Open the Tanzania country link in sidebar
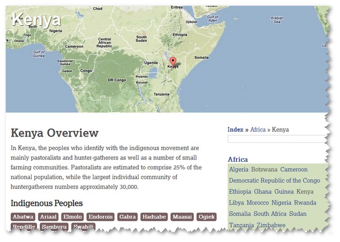Viewport: 340px width, 242px height. coord(242,225)
